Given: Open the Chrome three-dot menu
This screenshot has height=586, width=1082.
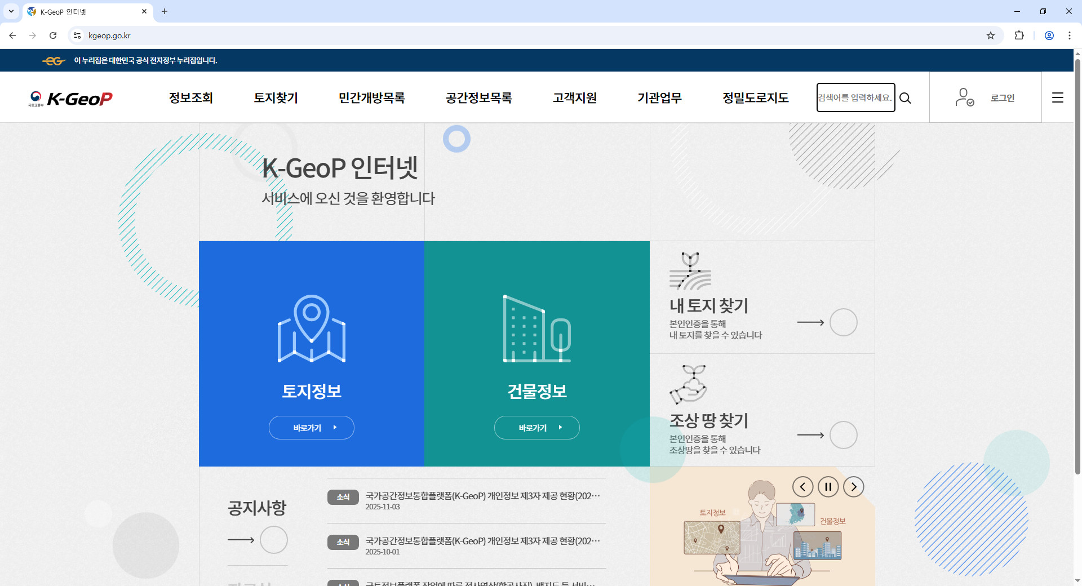Looking at the screenshot, I should coord(1070,35).
